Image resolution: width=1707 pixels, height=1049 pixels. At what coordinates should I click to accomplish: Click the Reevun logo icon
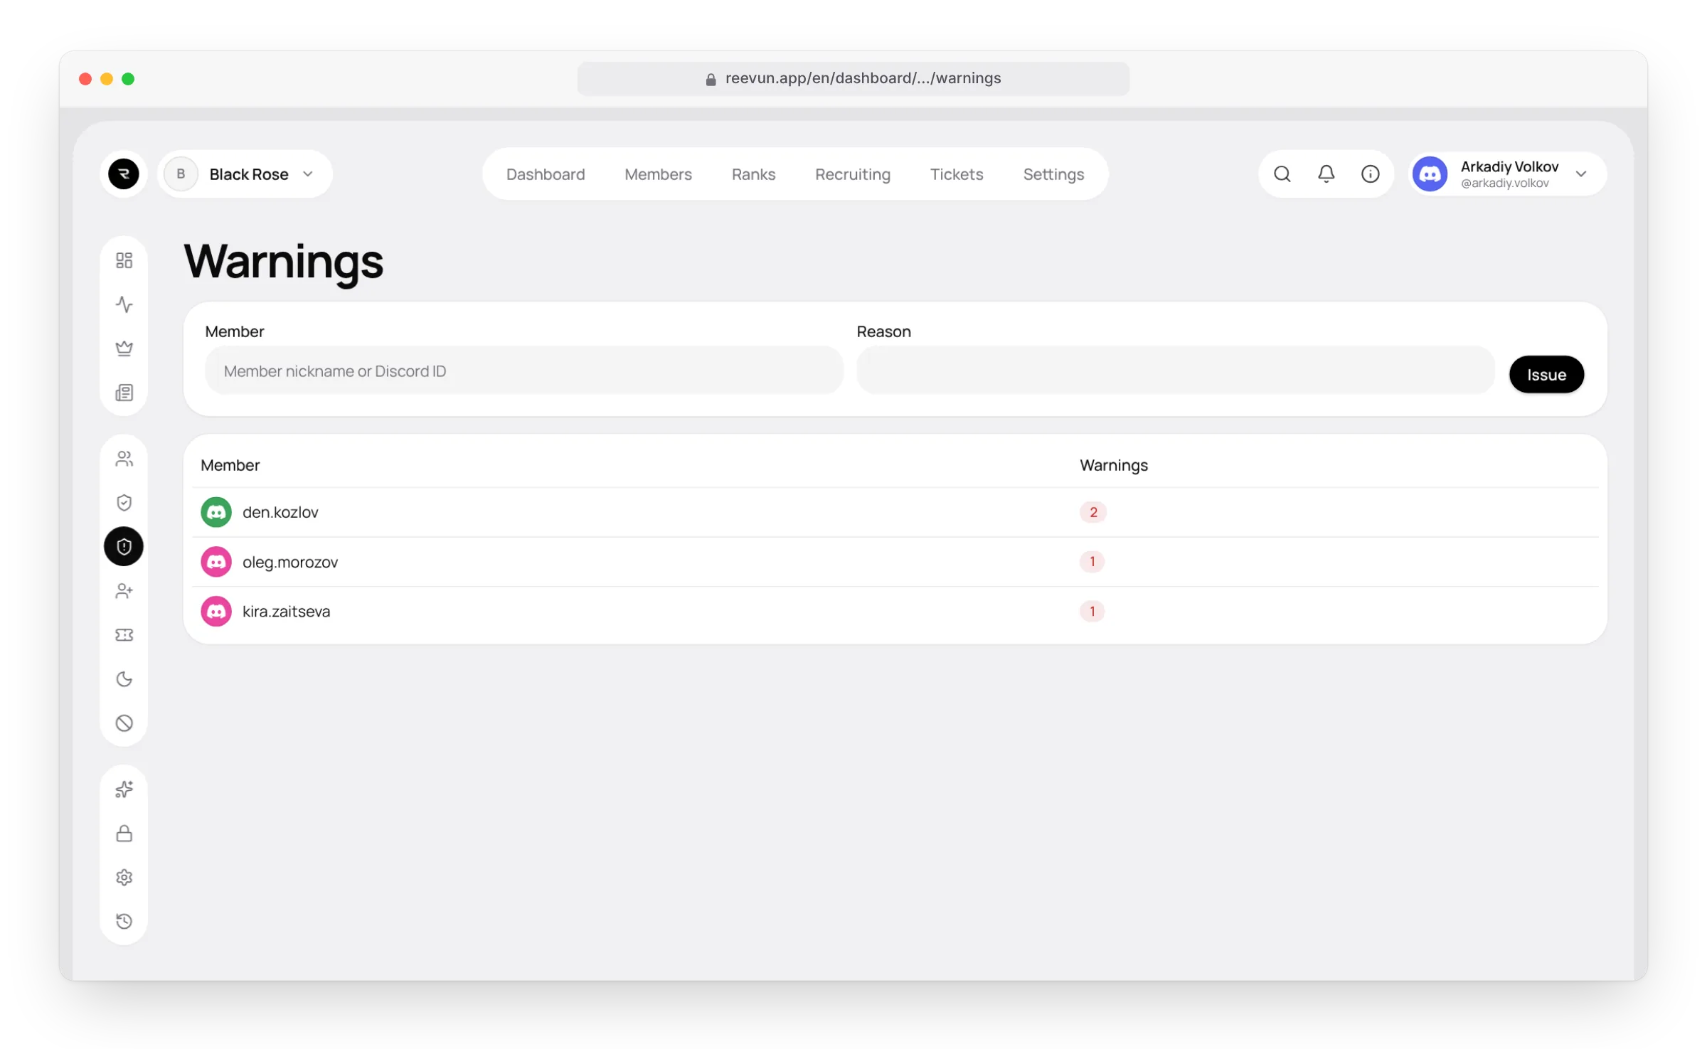pyautogui.click(x=123, y=174)
